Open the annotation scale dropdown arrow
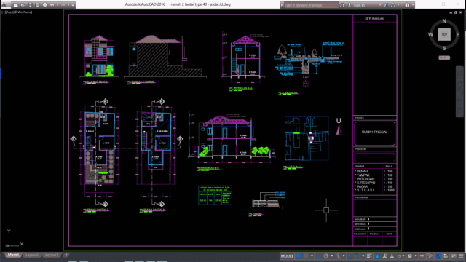This screenshot has width=466, height=262. click(403, 256)
